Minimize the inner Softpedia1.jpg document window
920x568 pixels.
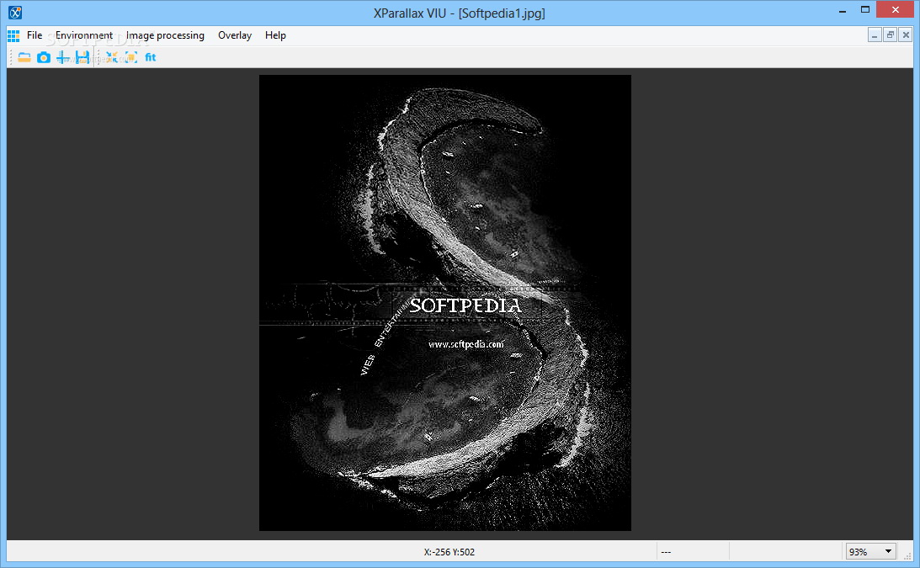pyautogui.click(x=875, y=35)
